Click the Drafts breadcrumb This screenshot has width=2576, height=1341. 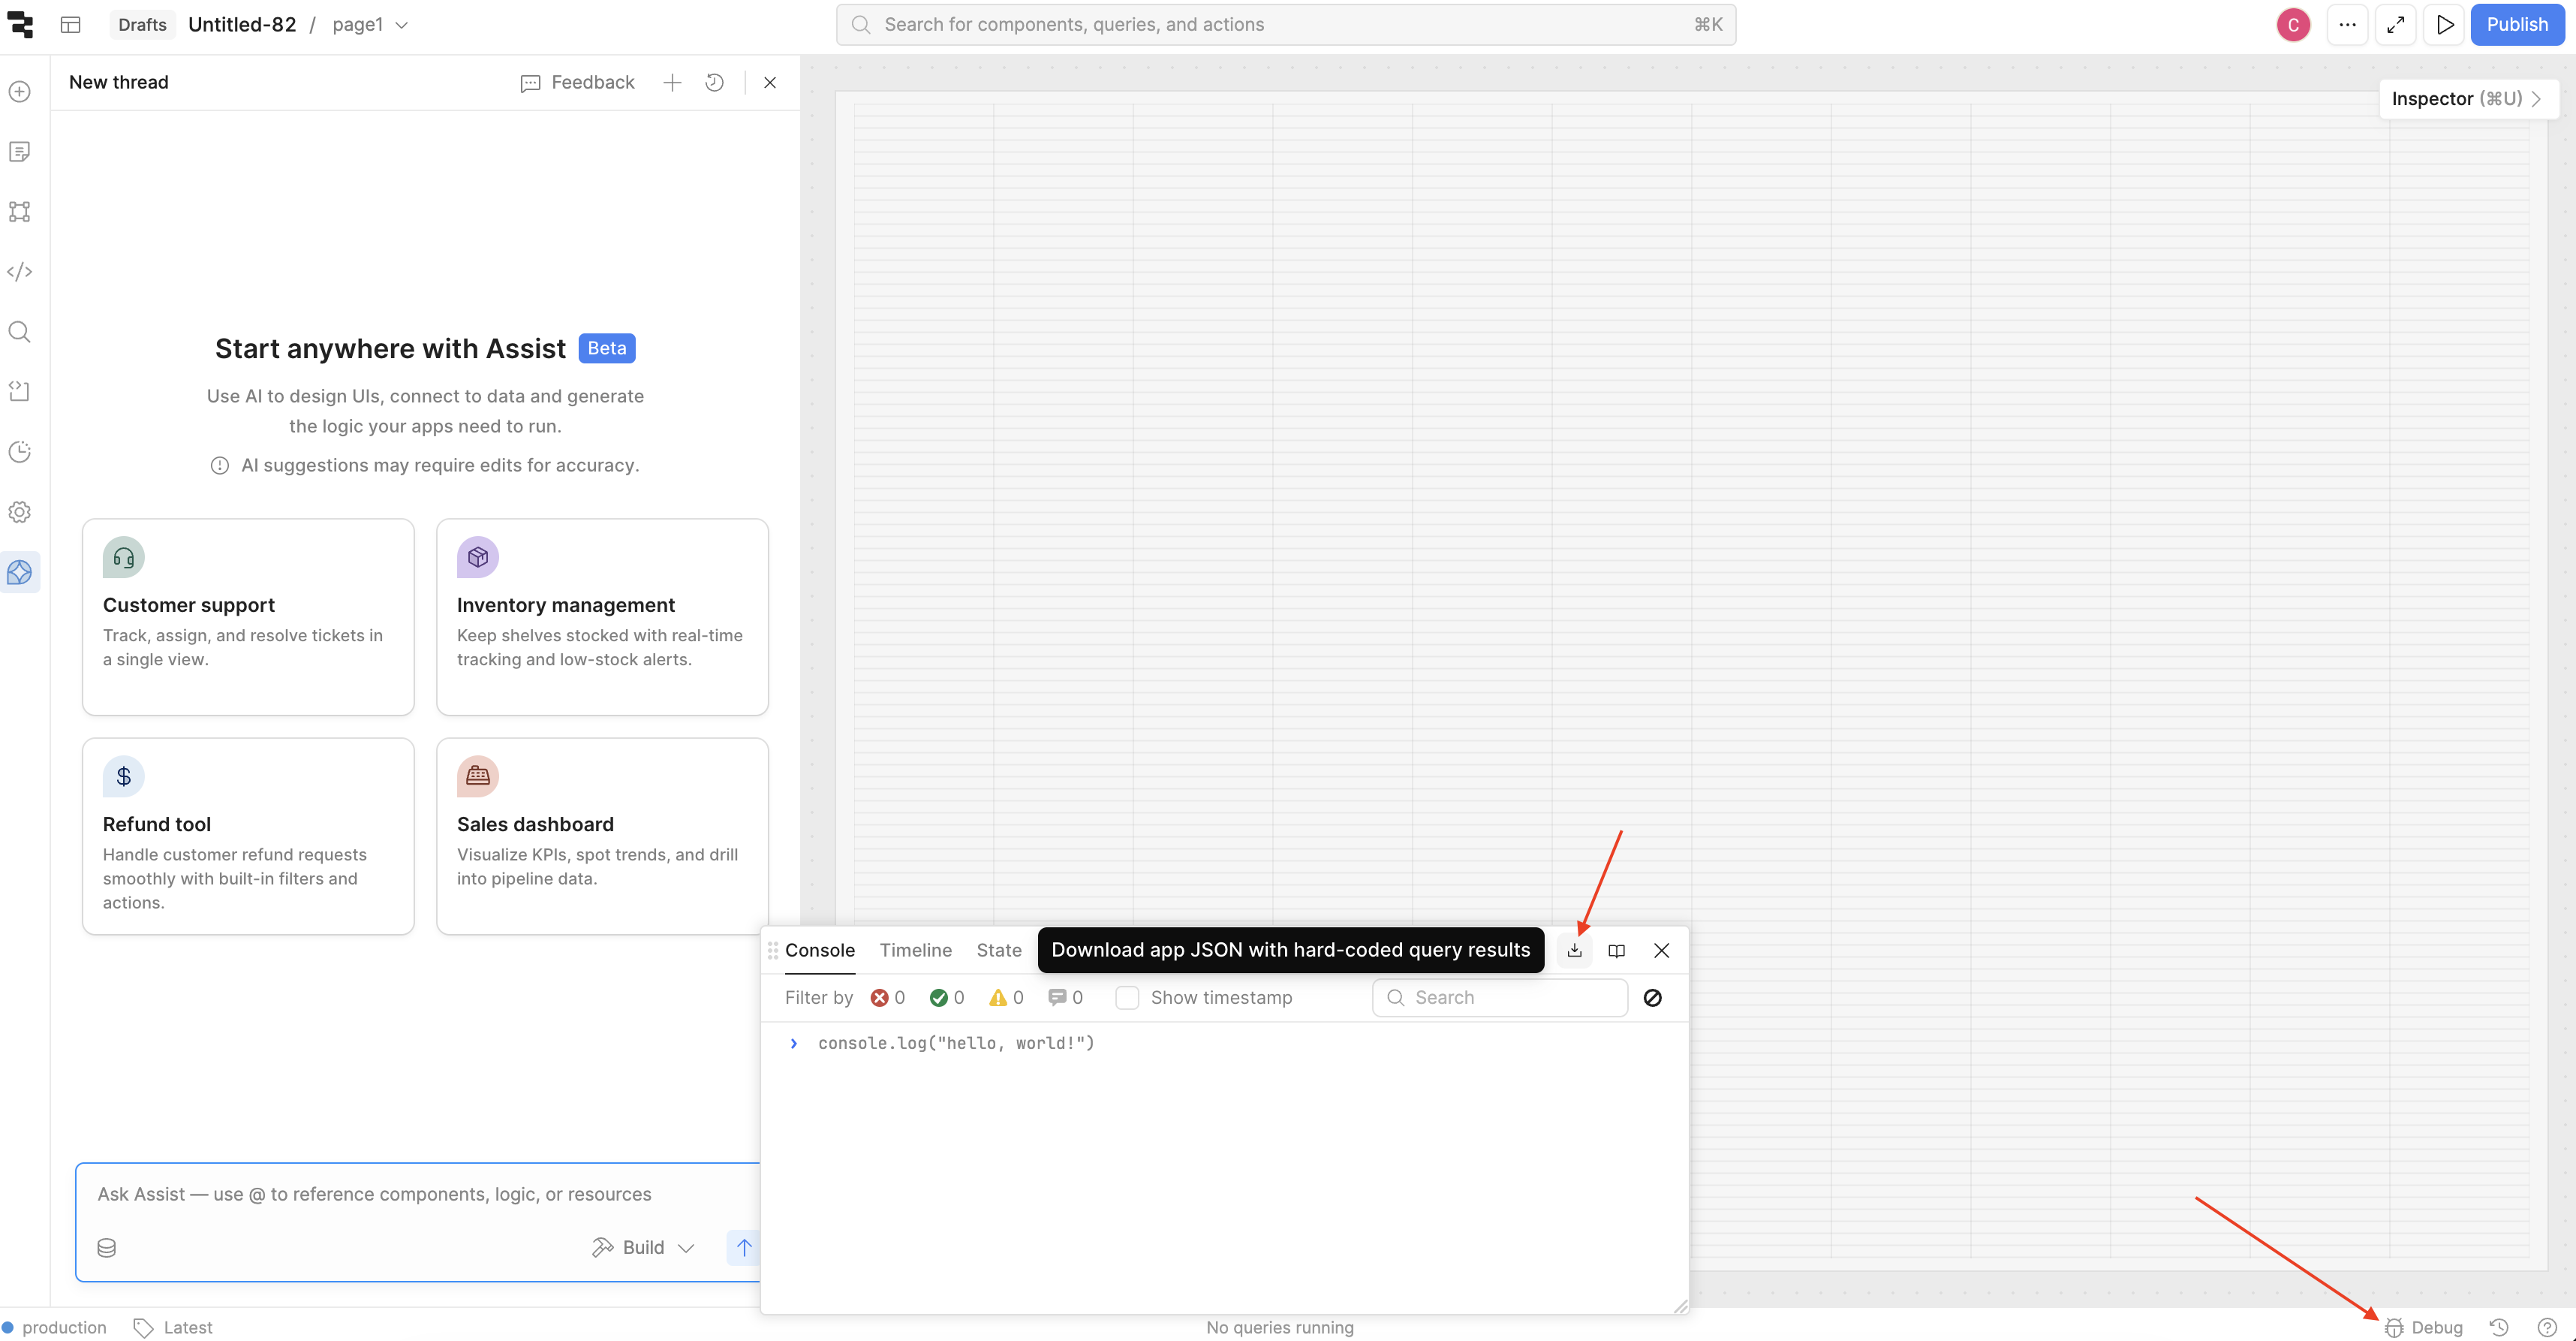tap(142, 25)
